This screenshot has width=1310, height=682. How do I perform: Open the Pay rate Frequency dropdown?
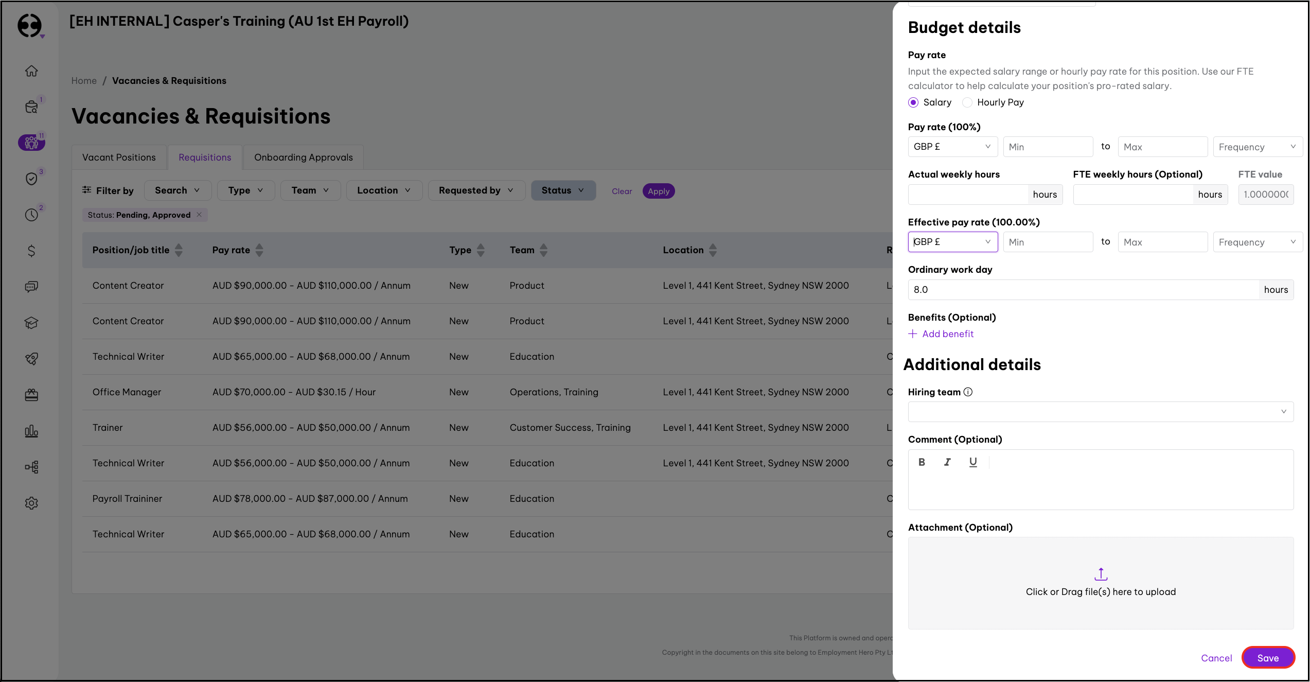click(1257, 147)
